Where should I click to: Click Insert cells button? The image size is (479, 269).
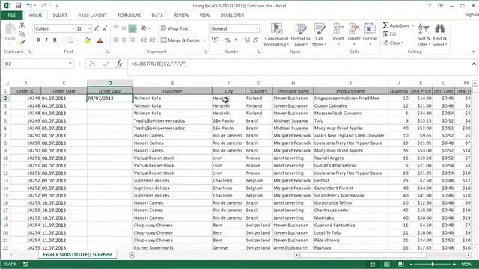point(338,35)
